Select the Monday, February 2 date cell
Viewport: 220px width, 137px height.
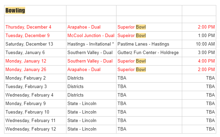[26, 78]
